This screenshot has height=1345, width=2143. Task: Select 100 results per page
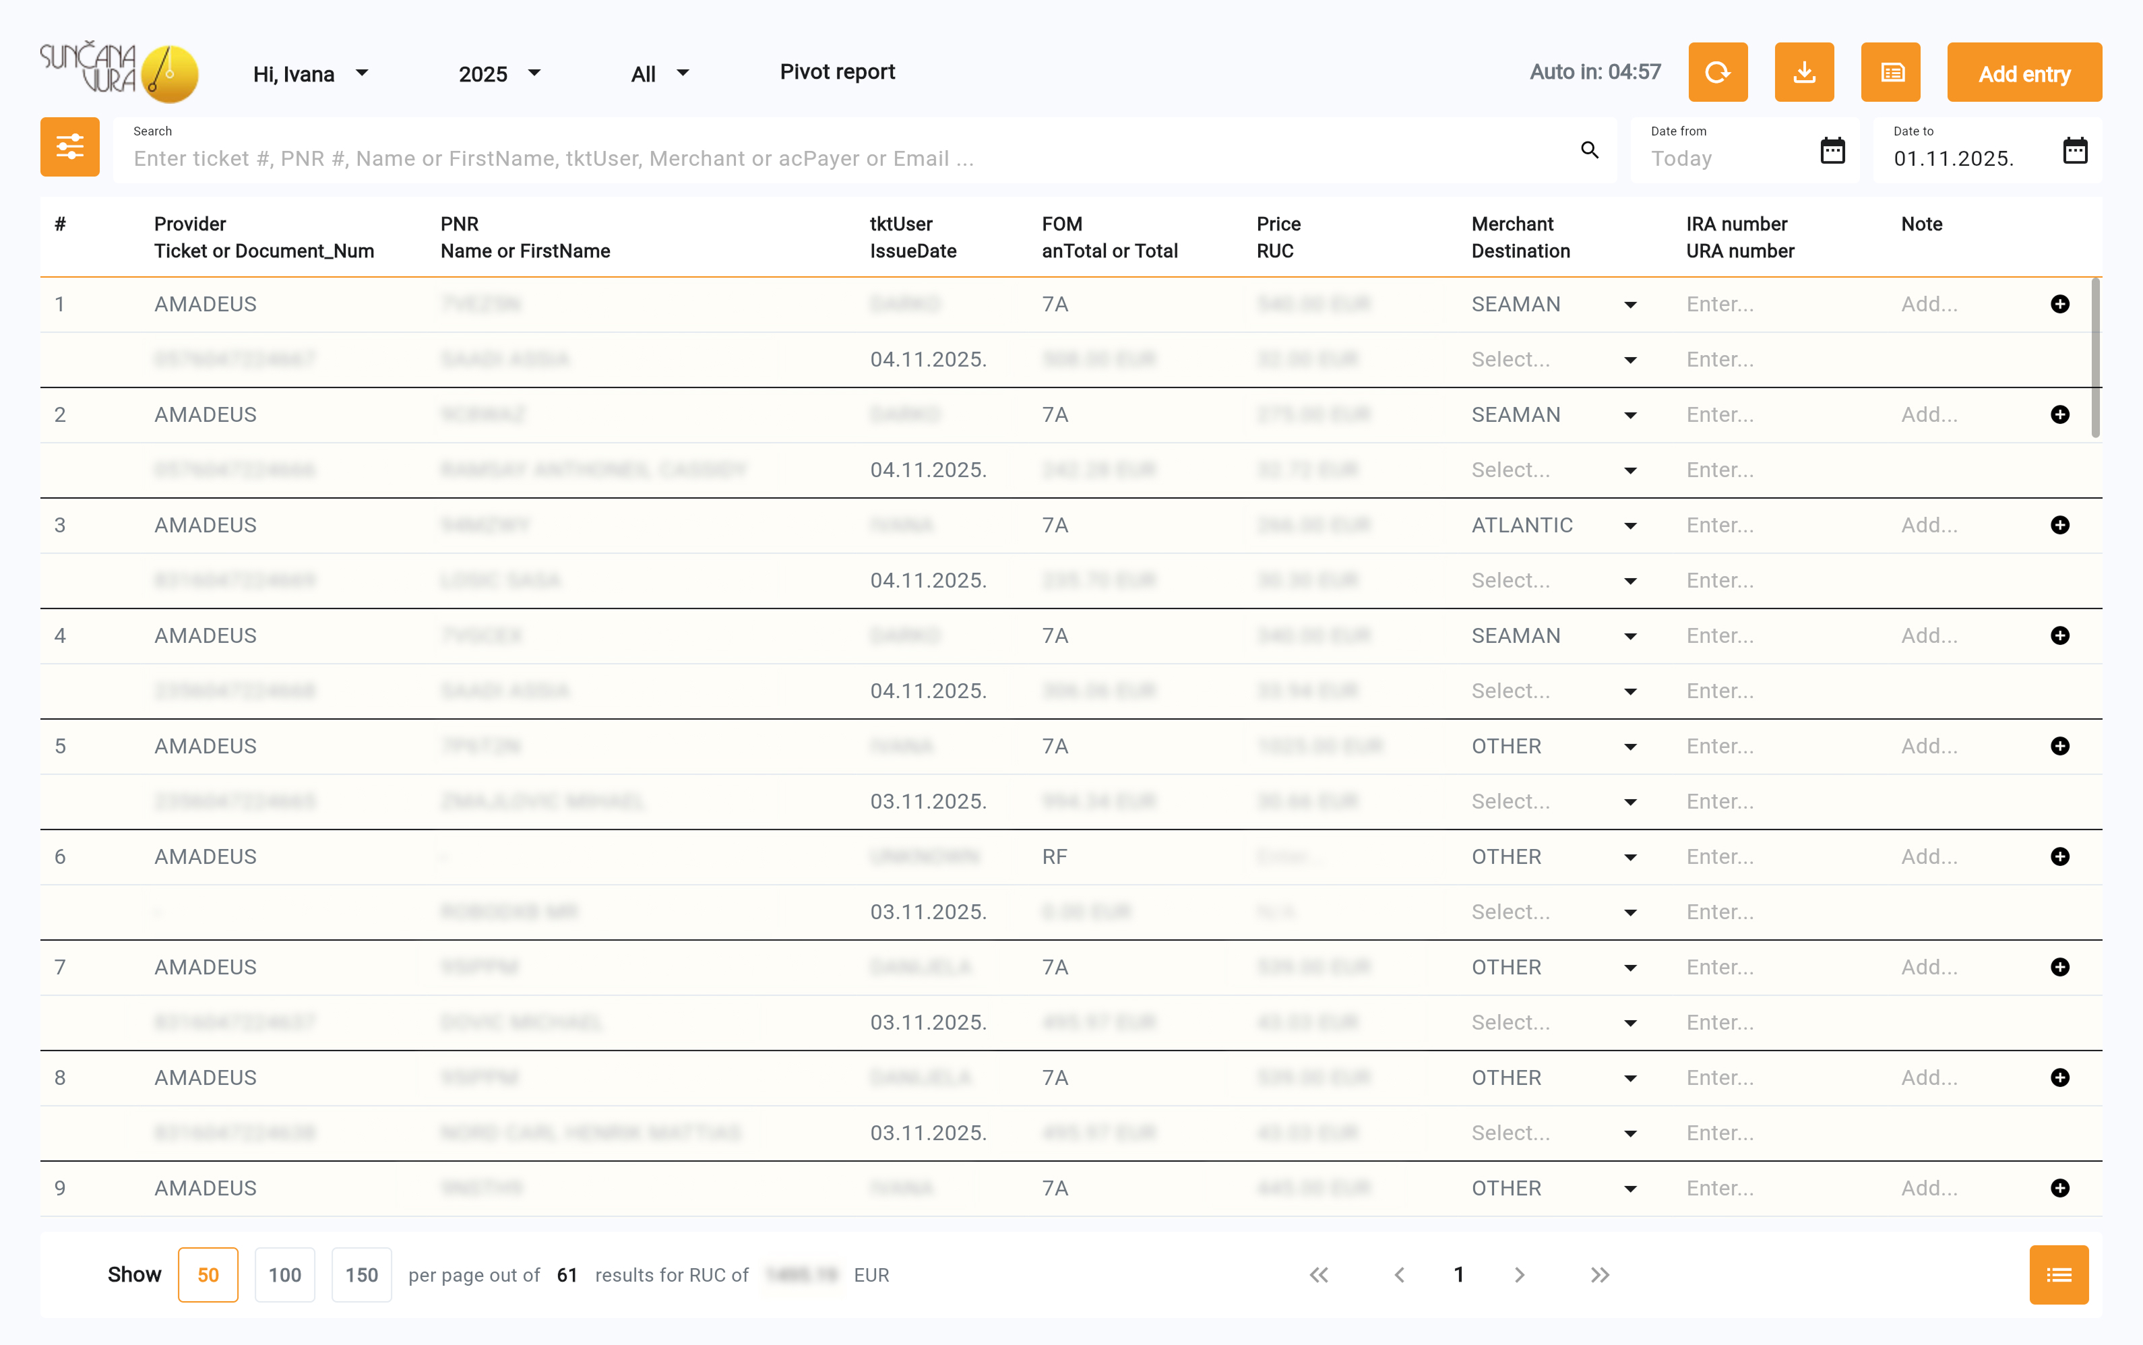[284, 1275]
